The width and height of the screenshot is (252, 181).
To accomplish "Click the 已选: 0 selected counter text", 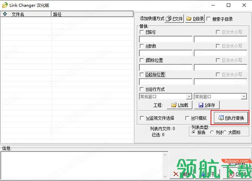I will tap(158, 135).
